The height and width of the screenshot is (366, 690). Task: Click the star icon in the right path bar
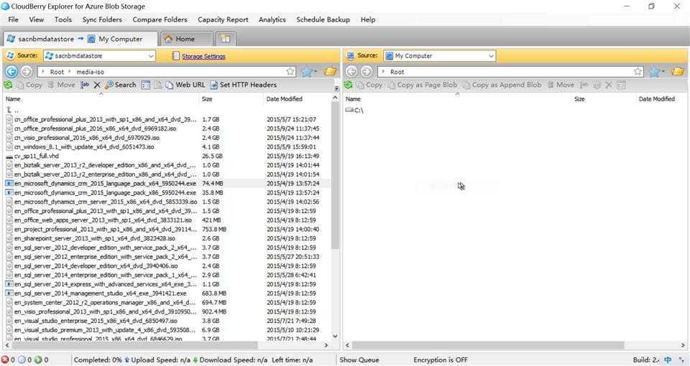[638, 72]
